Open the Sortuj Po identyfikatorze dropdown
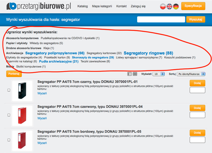This screenshot has width=212, height=153. (x=191, y=74)
